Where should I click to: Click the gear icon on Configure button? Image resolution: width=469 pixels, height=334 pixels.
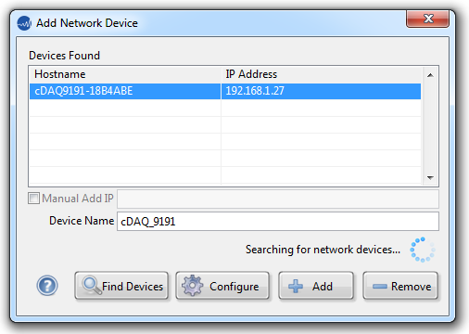pos(192,286)
